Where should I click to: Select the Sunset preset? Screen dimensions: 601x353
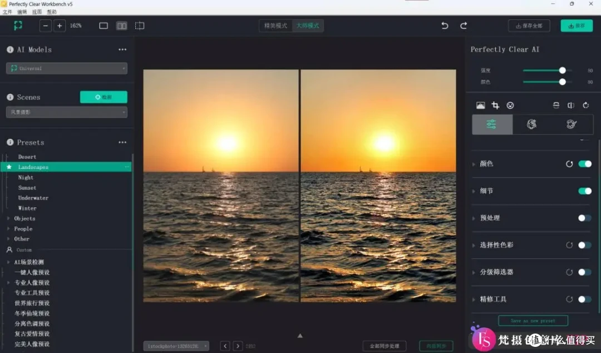pyautogui.click(x=27, y=187)
